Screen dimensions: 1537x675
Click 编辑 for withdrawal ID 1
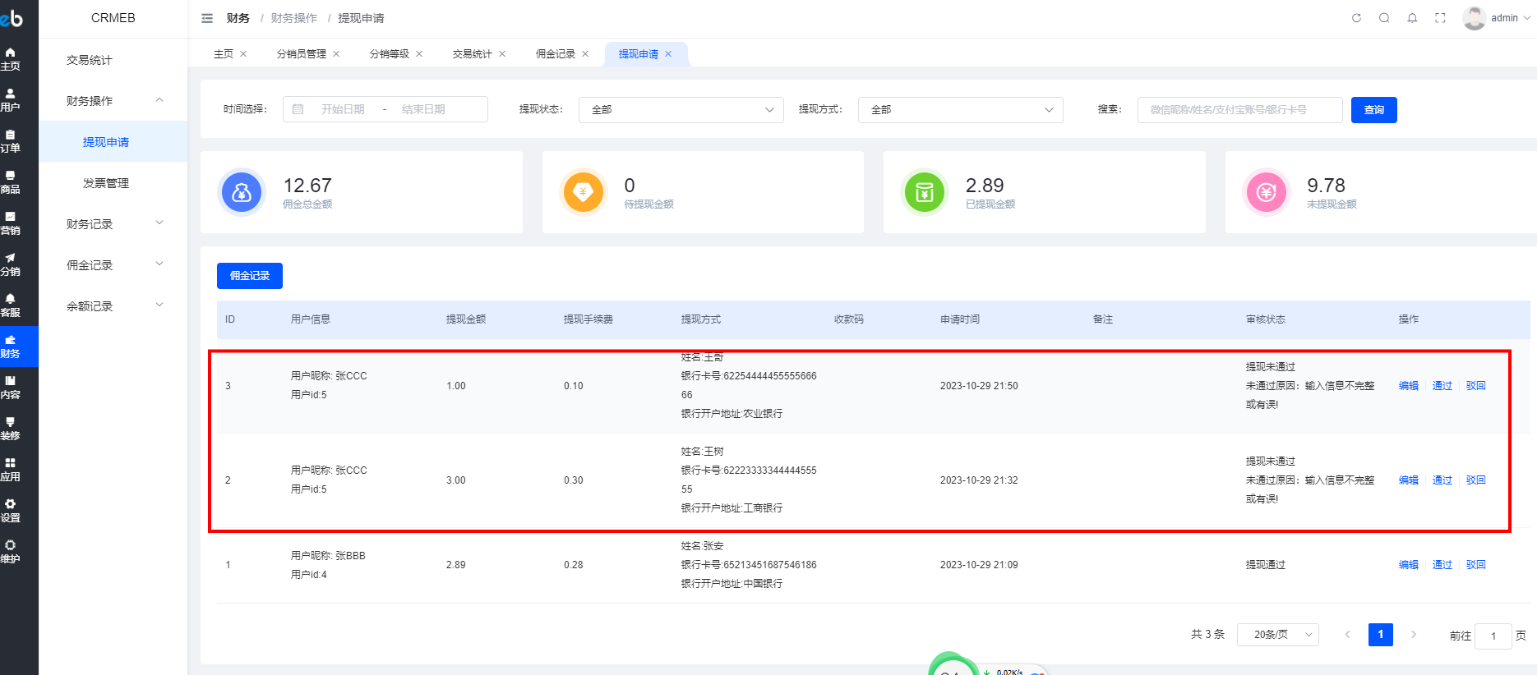coord(1409,565)
